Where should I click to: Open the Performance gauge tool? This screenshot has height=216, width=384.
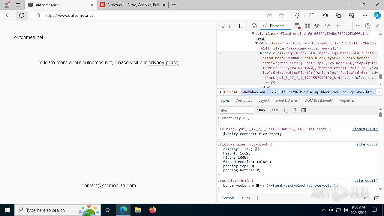click(327, 26)
